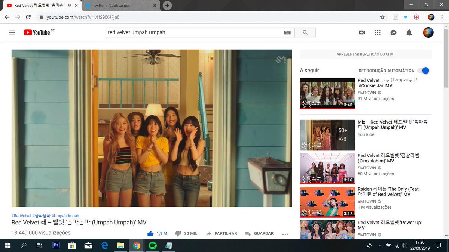Open the notifications bell

coord(409,32)
